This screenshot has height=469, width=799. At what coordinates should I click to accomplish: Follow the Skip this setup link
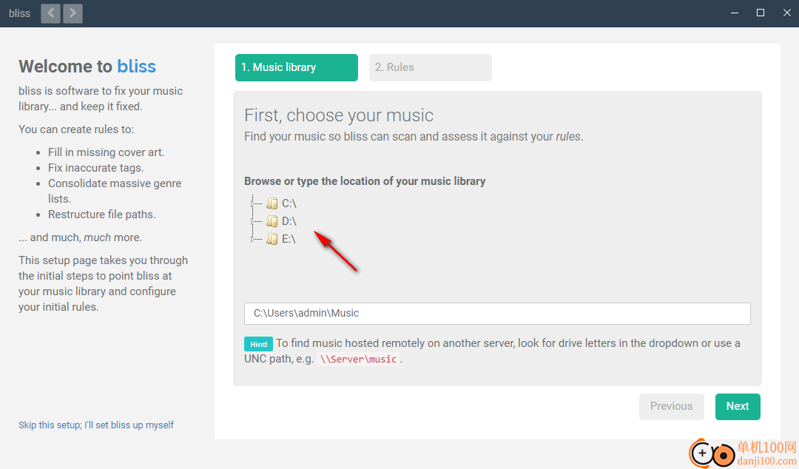point(96,425)
